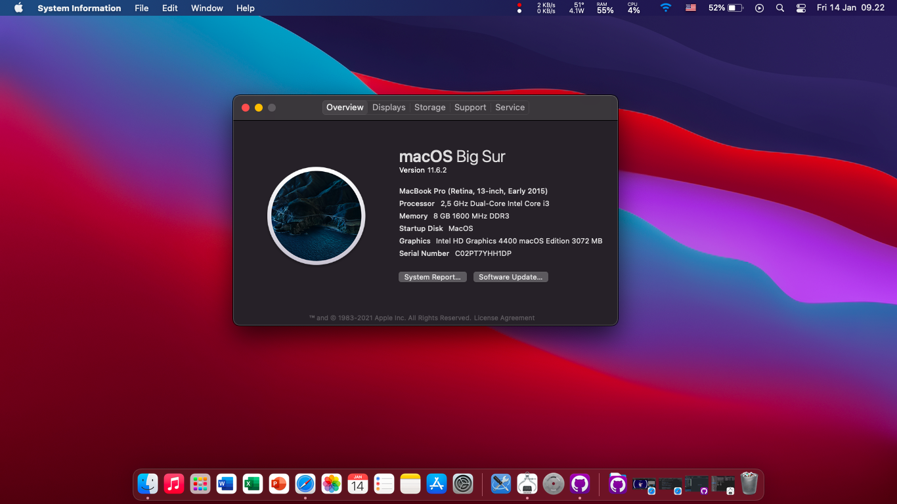Switch to the Displays tab

click(x=389, y=108)
